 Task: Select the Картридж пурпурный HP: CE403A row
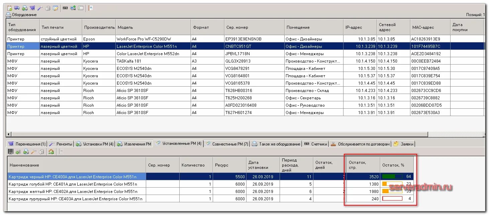pos(211,199)
